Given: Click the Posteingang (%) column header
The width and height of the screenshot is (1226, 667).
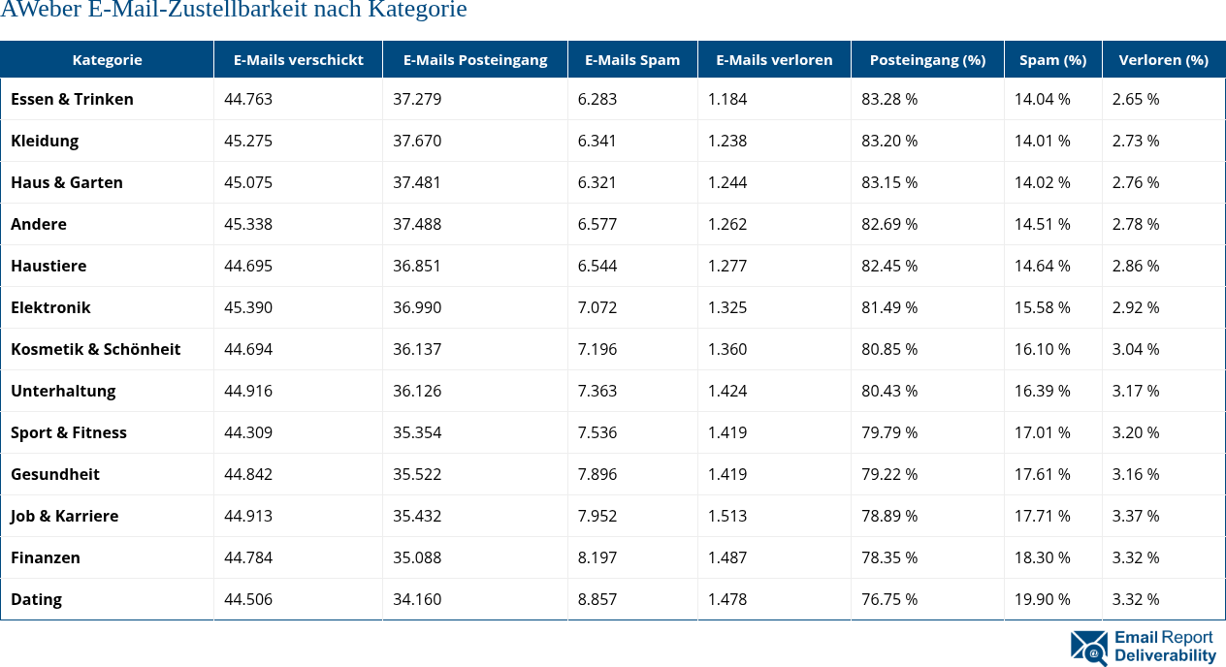Looking at the screenshot, I should pos(927,60).
